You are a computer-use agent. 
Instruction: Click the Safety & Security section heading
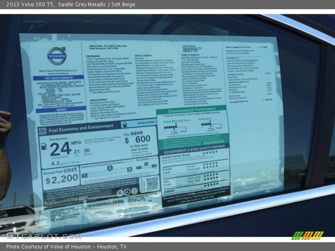tap(143, 56)
